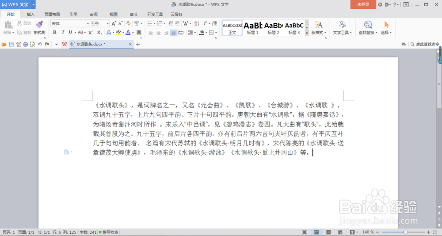442x236 pixels.
Task: Toggle Underline formatting
Action: tap(70, 32)
